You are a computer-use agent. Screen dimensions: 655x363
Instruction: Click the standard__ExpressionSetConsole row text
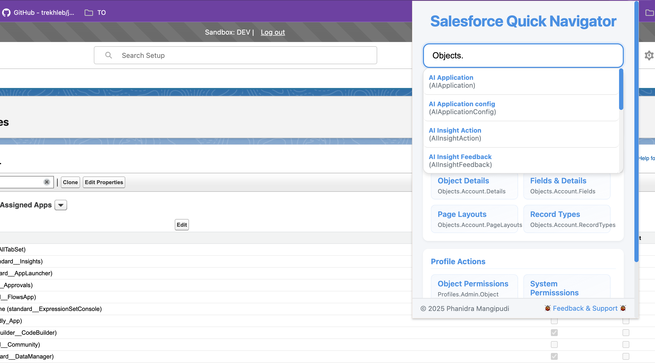[51, 309]
